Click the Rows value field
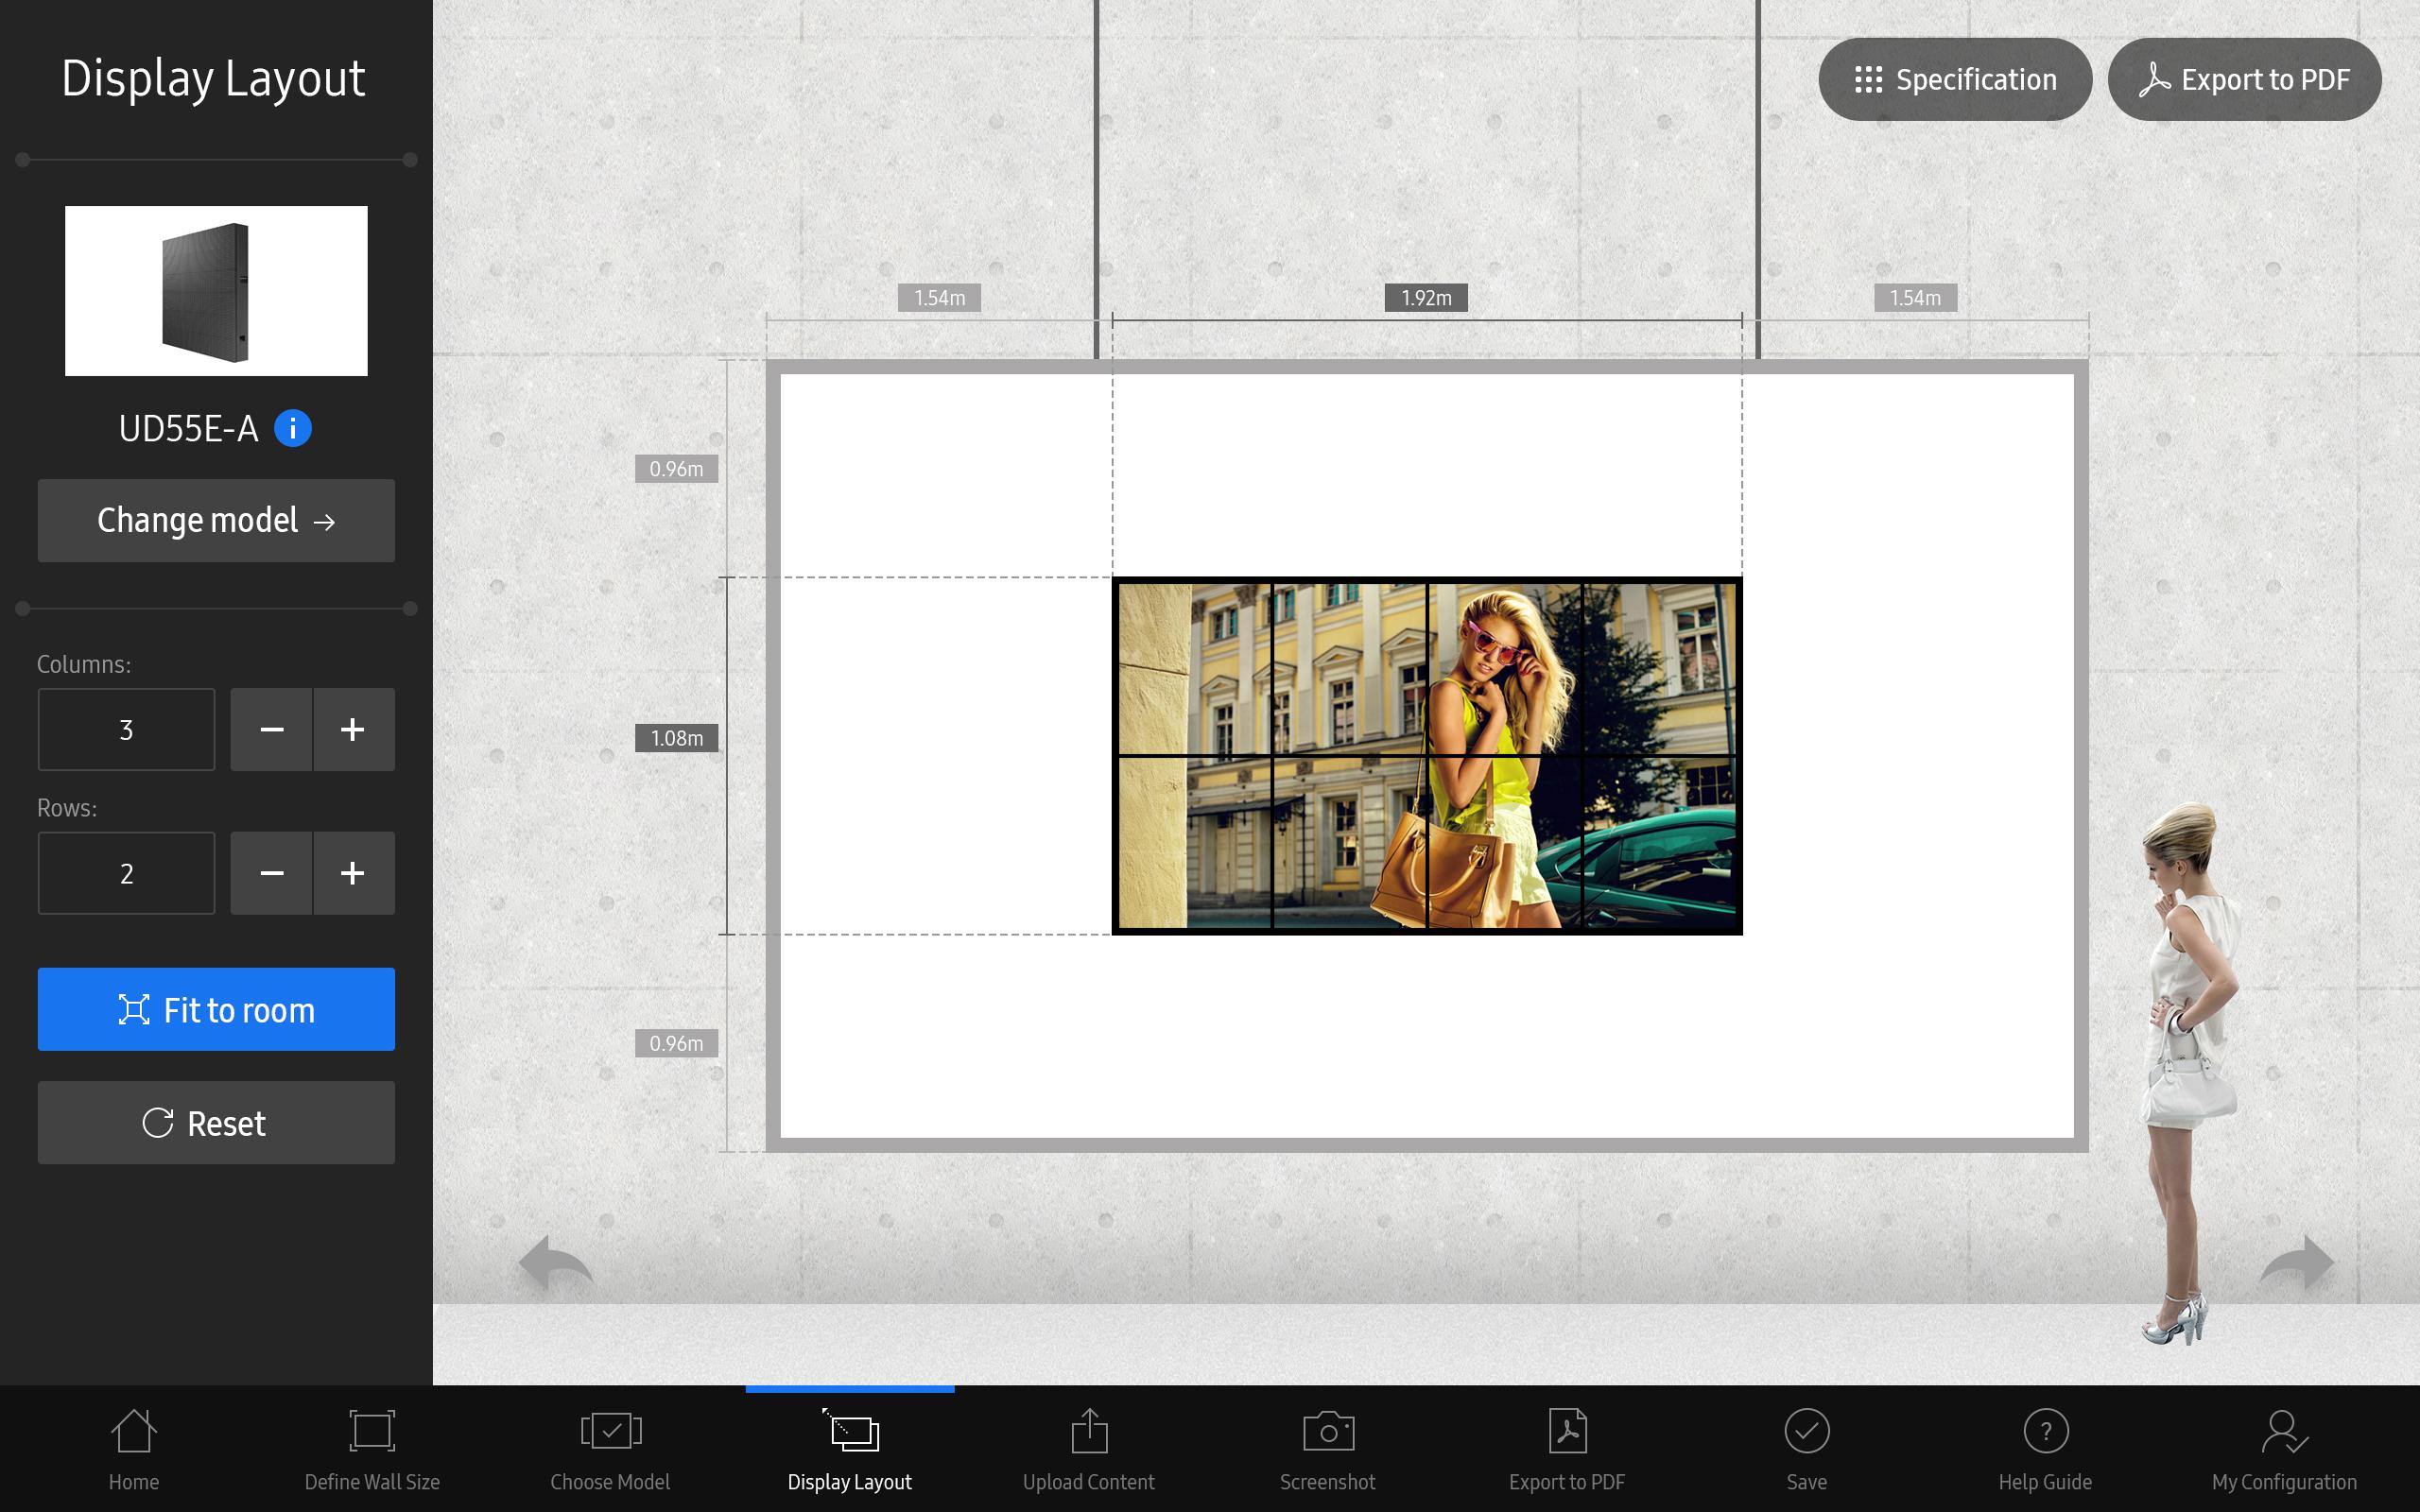 126,873
